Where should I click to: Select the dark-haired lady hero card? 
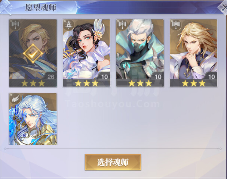[86, 53]
